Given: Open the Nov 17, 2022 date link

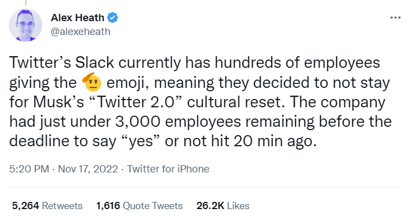Looking at the screenshot, I should tap(88, 169).
